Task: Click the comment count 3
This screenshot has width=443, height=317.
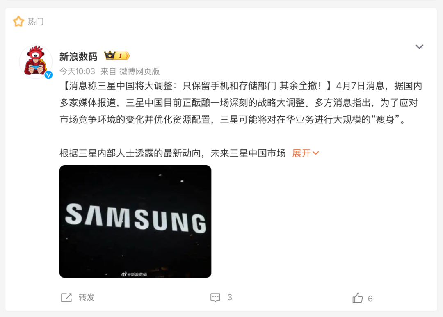Action: tap(230, 297)
